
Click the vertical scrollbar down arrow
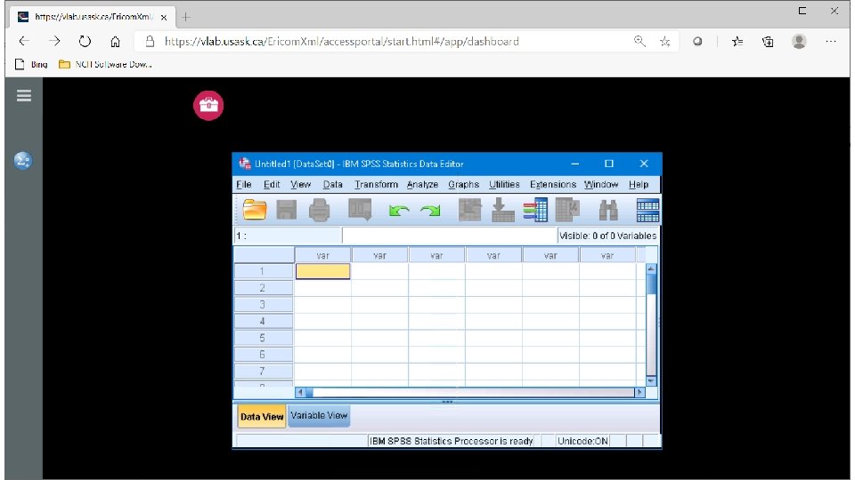click(651, 381)
